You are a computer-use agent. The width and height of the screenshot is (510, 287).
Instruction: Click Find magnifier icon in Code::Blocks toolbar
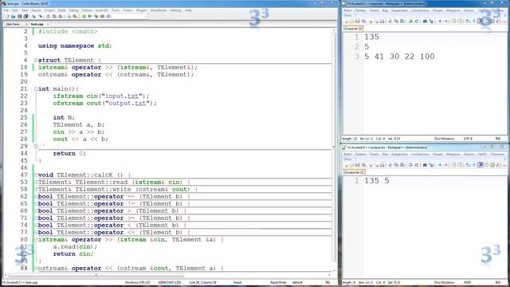(69, 16)
